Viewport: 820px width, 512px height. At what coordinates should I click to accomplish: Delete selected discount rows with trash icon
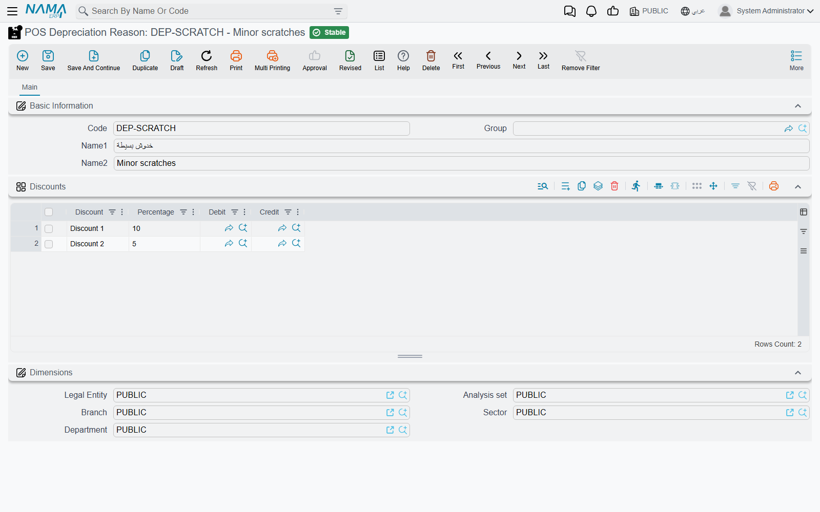point(614,186)
